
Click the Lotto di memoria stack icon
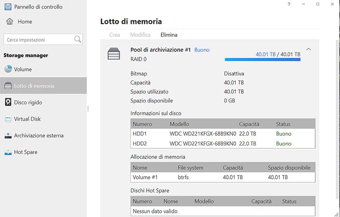pyautogui.click(x=8, y=86)
